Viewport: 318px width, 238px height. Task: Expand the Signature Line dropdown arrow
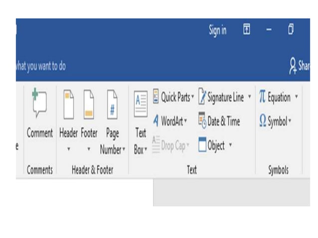(249, 97)
